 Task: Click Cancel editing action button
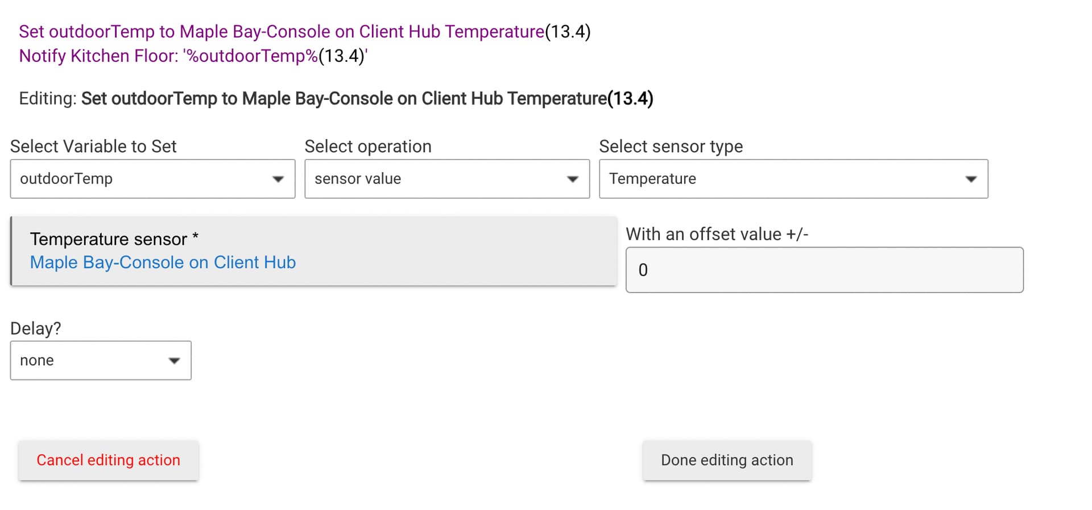click(x=109, y=460)
